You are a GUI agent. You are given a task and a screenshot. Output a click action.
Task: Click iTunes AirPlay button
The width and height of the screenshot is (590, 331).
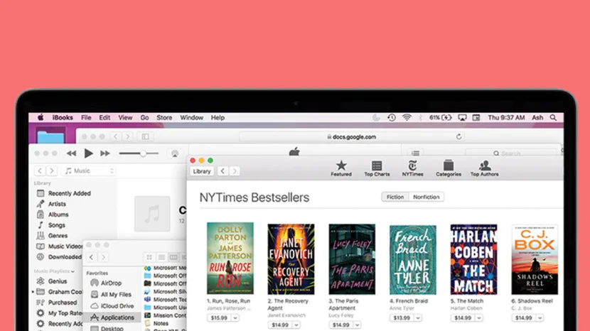point(175,153)
